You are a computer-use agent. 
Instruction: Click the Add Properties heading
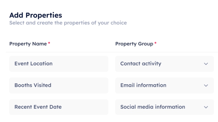click(36, 15)
